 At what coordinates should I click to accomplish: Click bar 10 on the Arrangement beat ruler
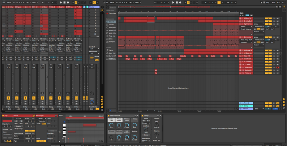(x=185, y=11)
